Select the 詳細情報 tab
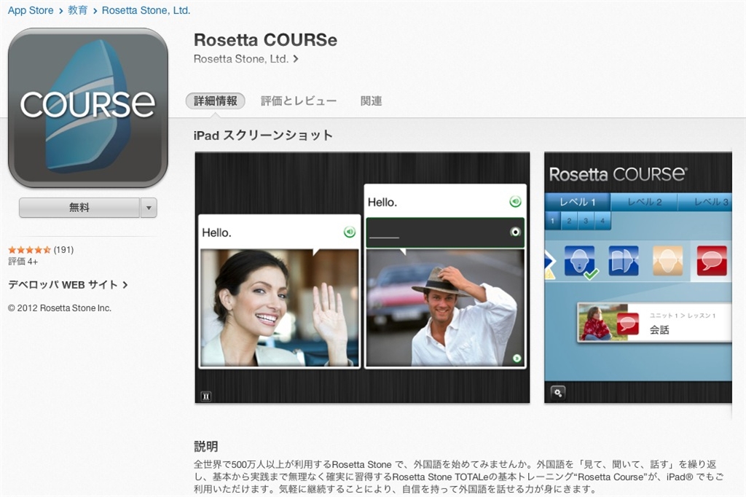The image size is (746, 497). click(x=216, y=101)
